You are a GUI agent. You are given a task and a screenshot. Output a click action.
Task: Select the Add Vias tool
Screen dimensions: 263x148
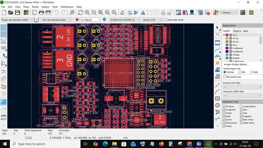217,63
